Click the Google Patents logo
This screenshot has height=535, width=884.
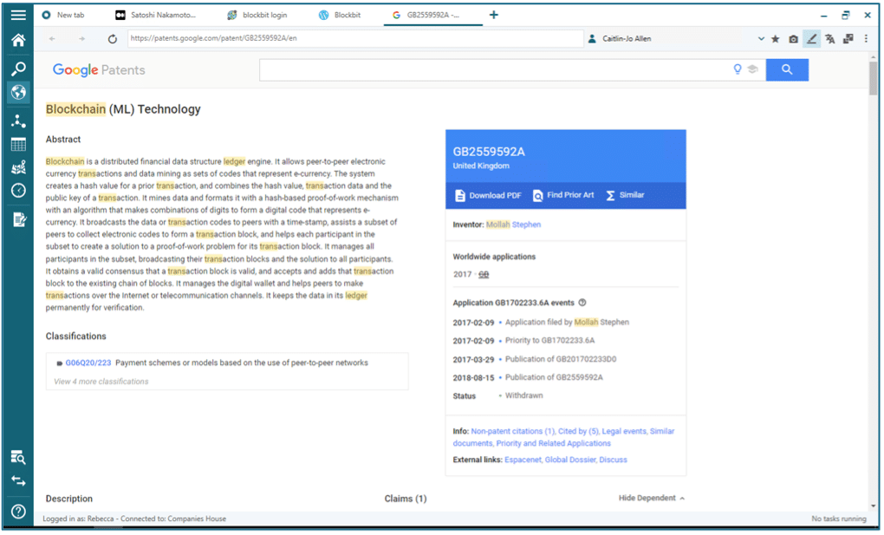tap(99, 70)
